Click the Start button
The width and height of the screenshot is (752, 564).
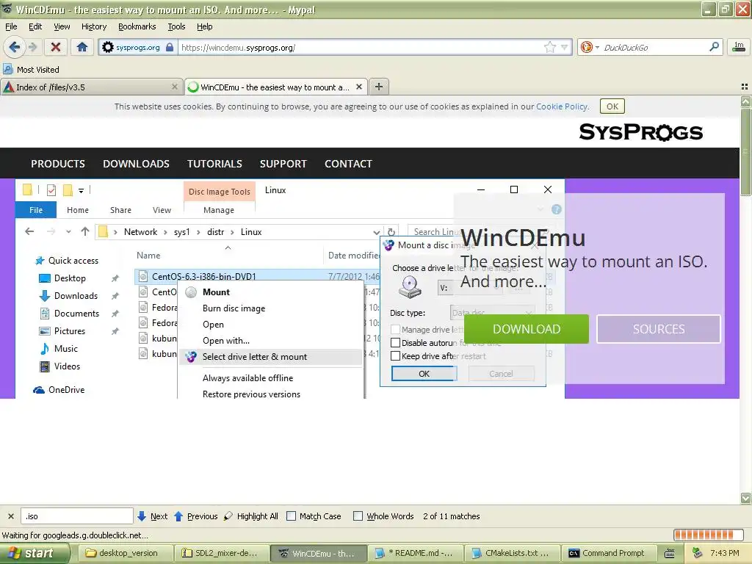click(x=35, y=553)
